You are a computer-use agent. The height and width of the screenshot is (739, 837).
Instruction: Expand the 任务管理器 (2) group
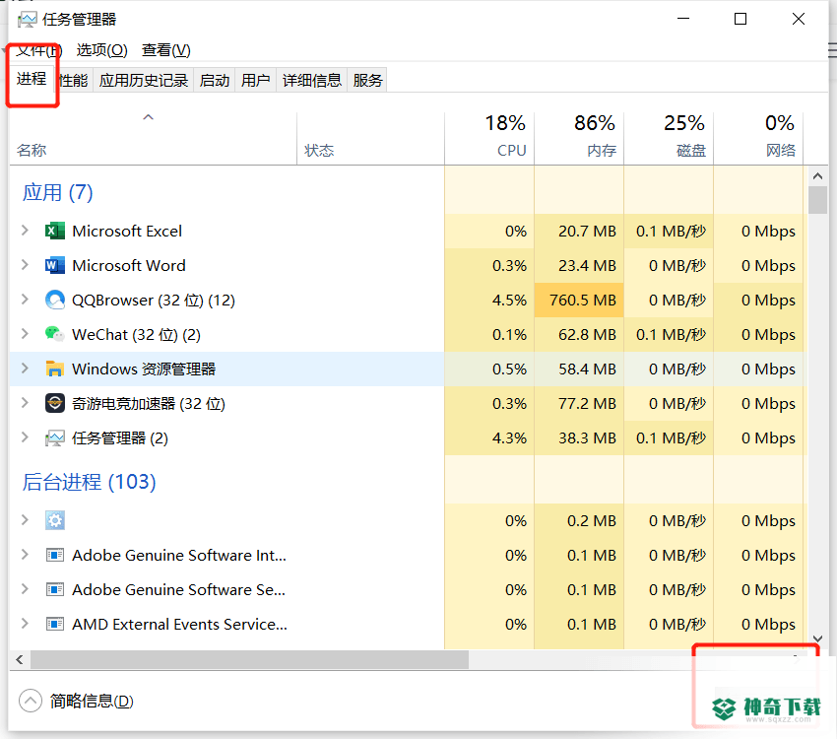25,437
